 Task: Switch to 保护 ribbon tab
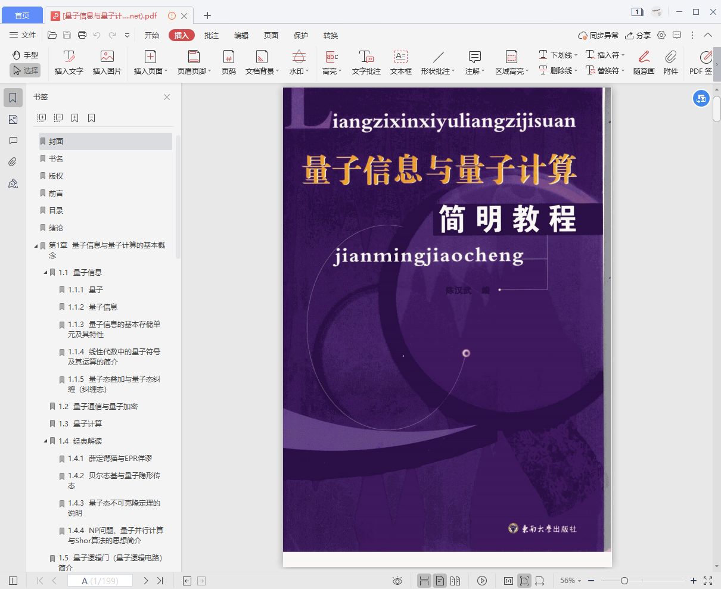(301, 36)
